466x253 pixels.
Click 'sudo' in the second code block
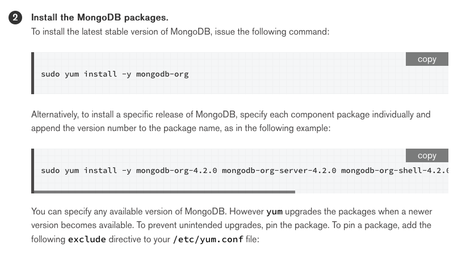(50, 171)
